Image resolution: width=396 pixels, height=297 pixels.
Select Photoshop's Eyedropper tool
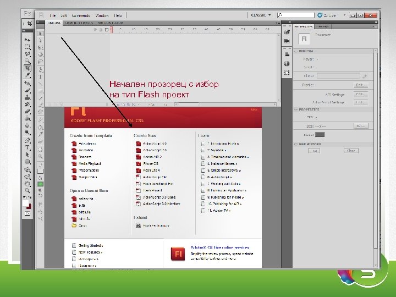point(28,75)
